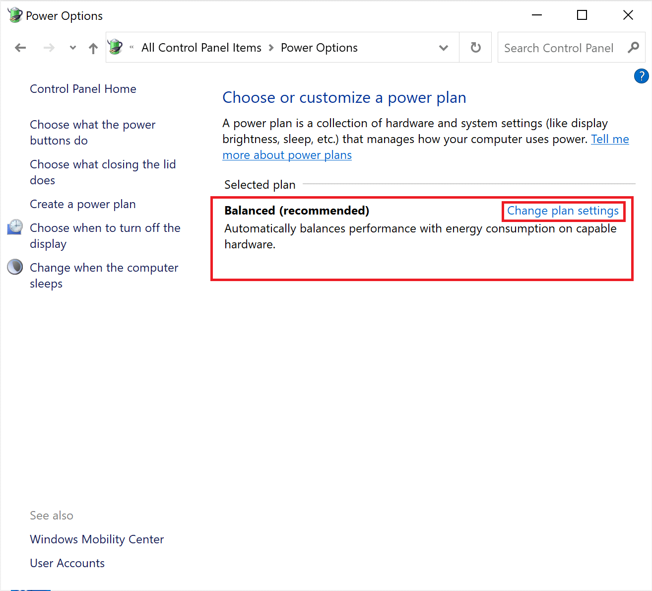Viewport: 652px width, 591px height.
Task: Click the clock icon beside display settings
Action: (x=14, y=226)
